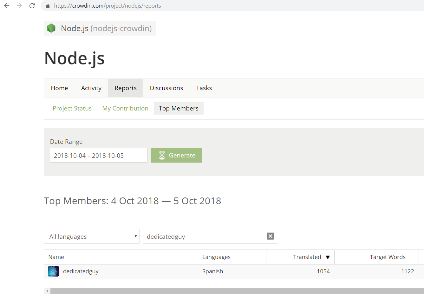
Task: Sort by the Translated column arrow
Action: tap(328, 257)
